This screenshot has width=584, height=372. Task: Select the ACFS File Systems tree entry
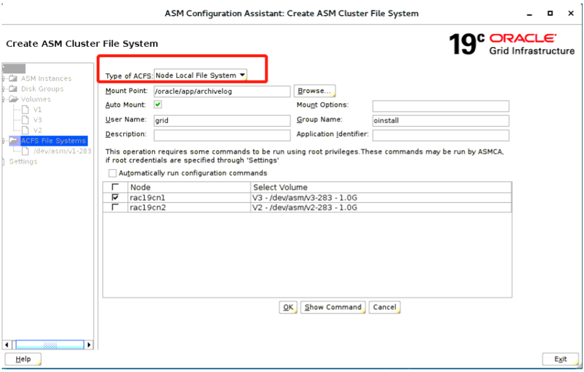(54, 140)
